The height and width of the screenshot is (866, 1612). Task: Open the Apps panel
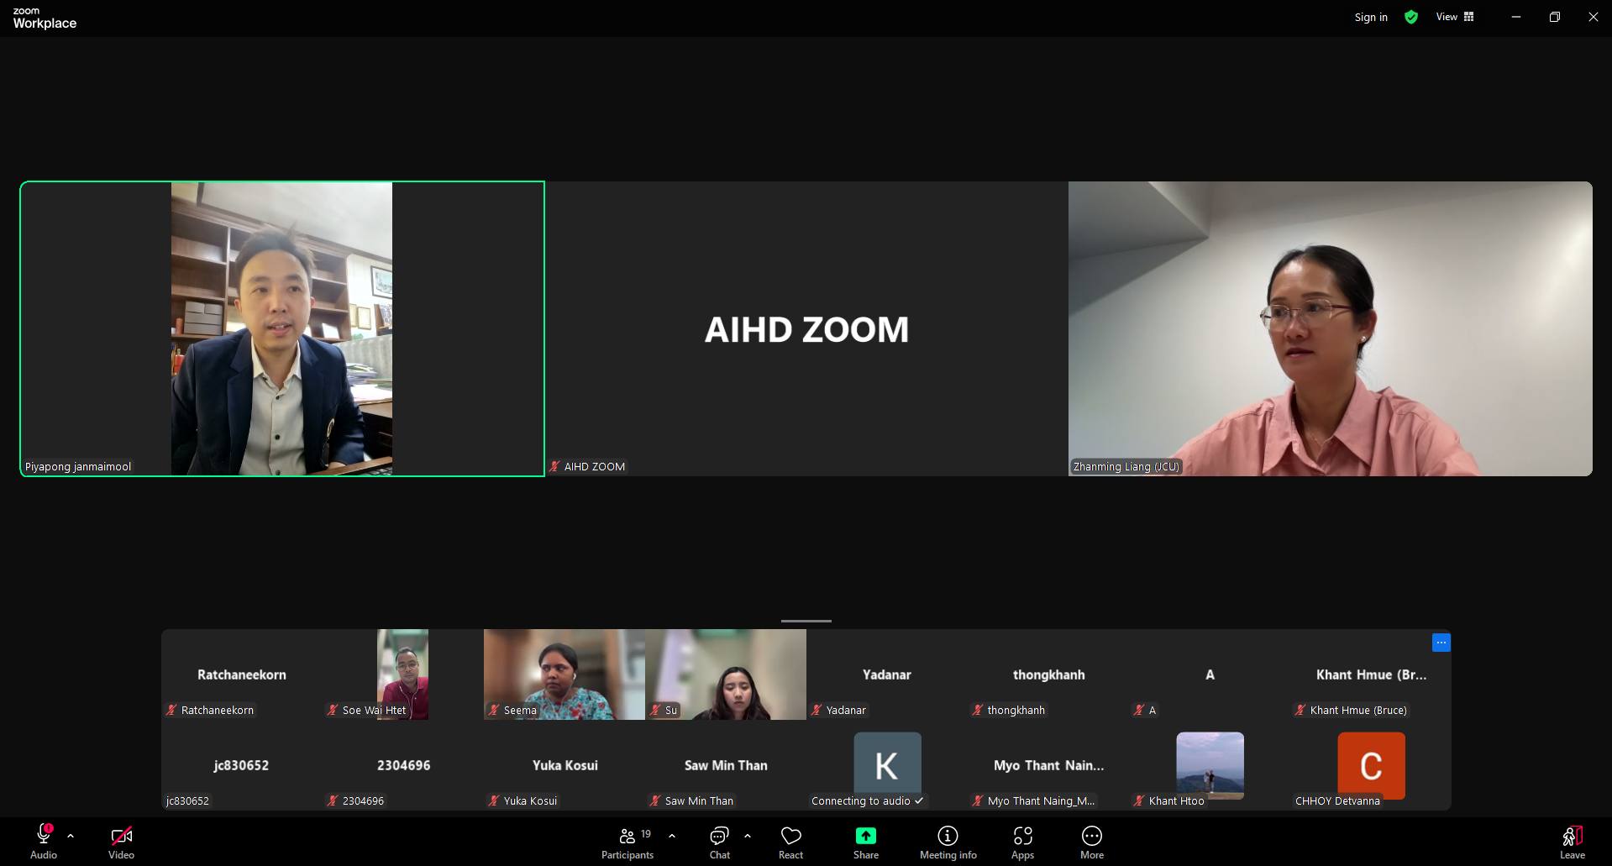tap(1022, 842)
